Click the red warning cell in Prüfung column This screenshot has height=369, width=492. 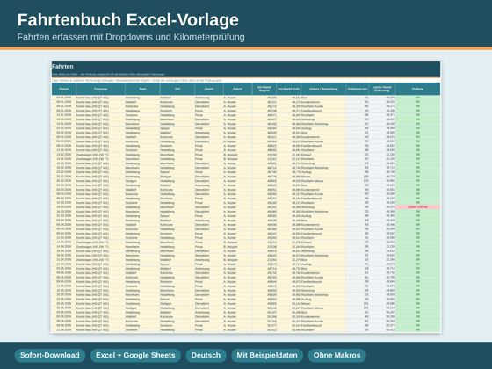417,207
